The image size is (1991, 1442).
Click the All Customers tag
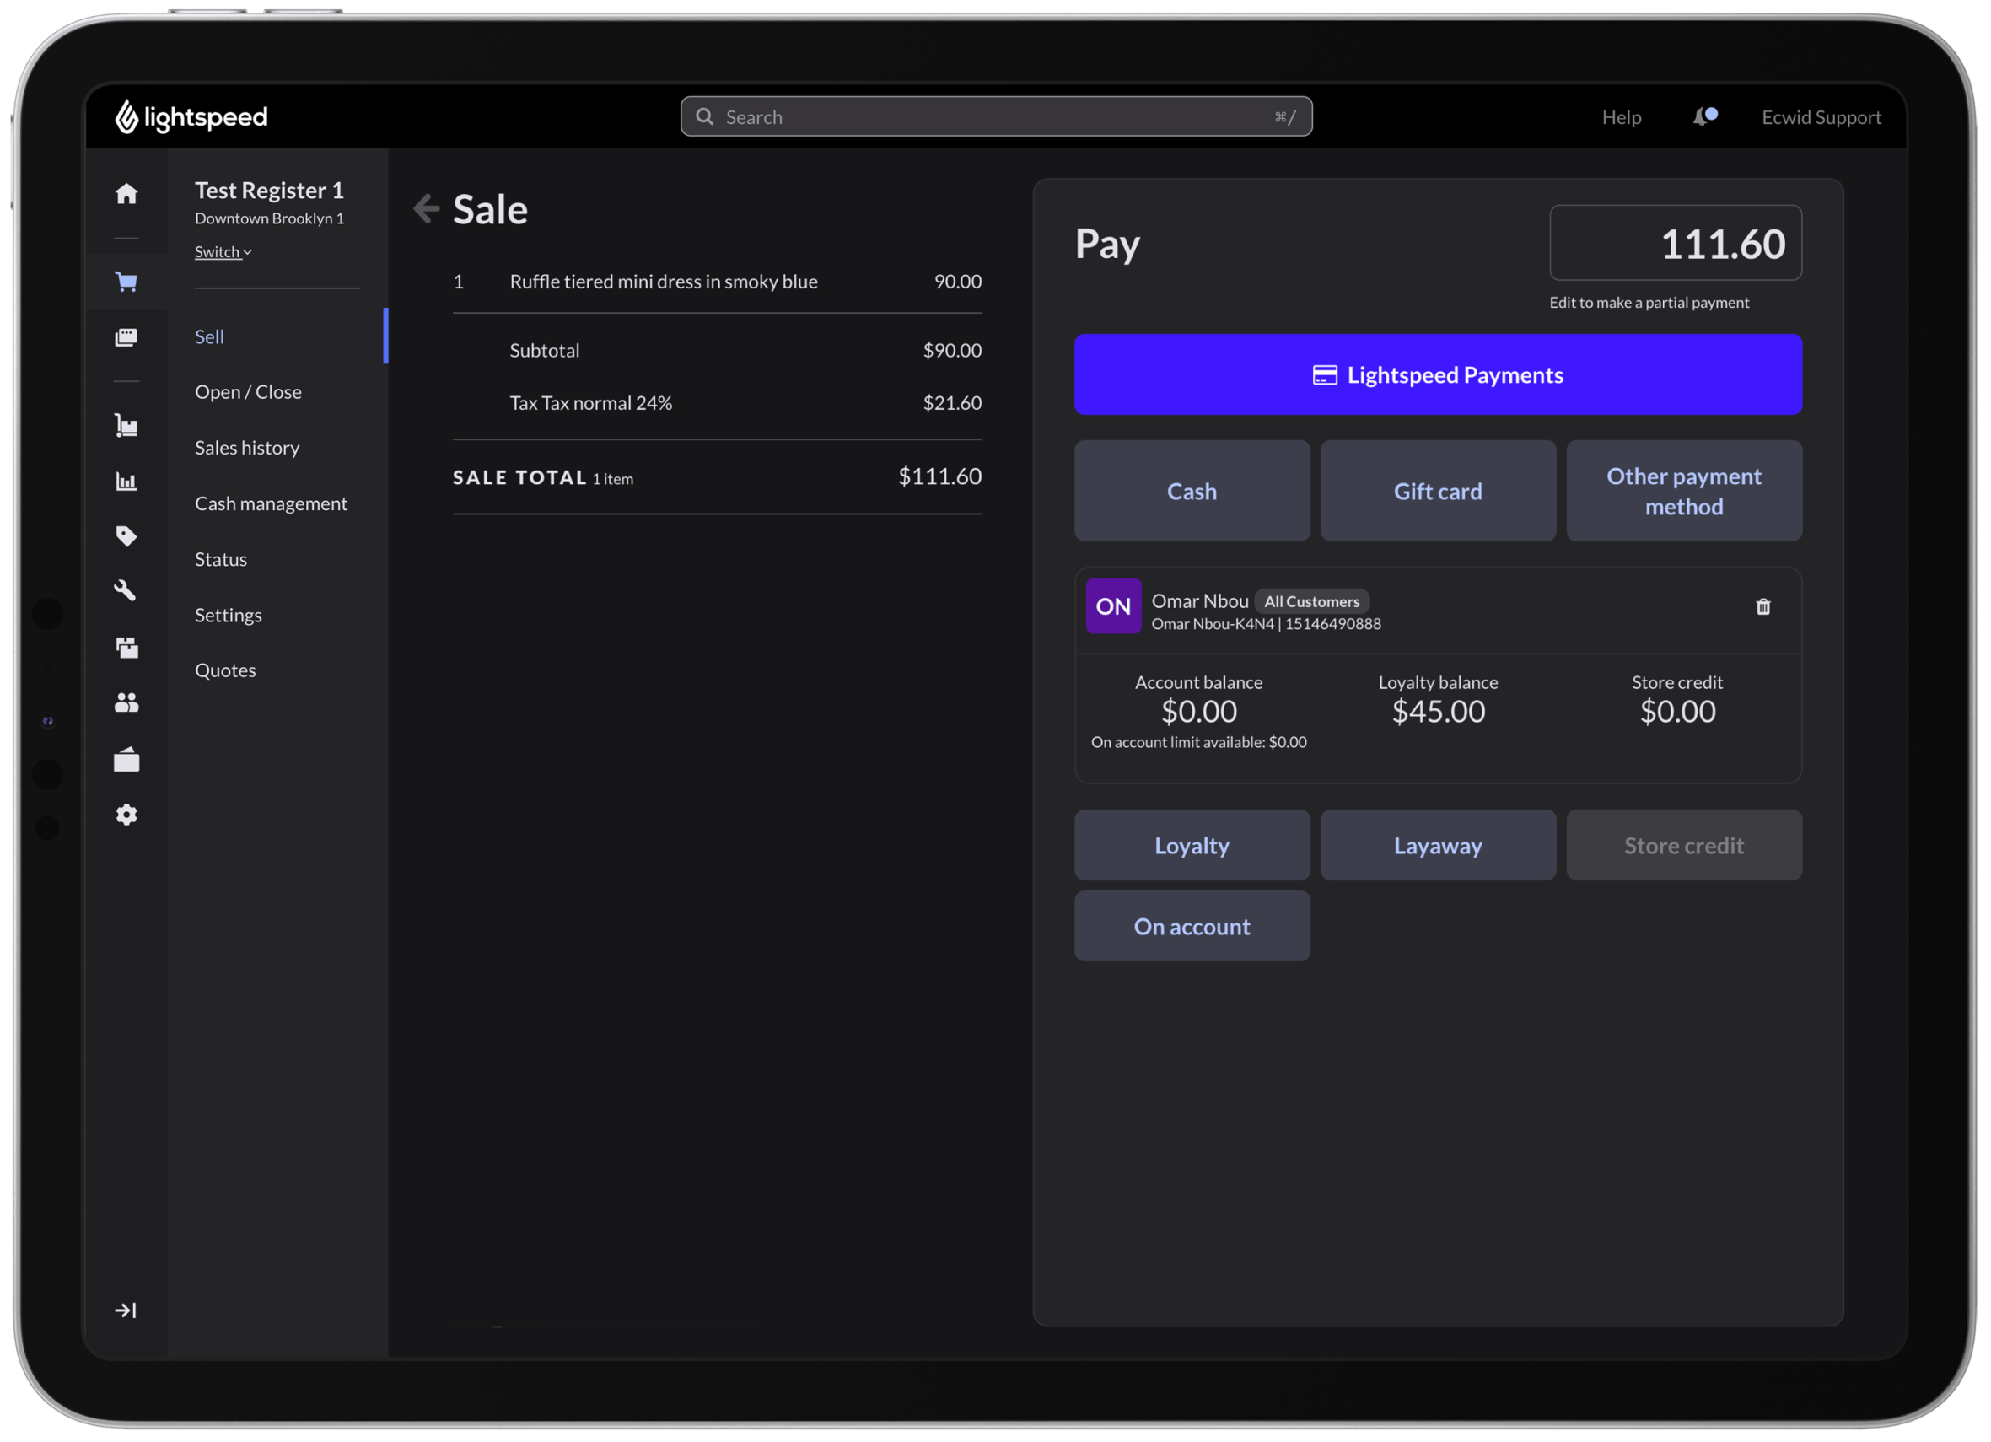click(x=1311, y=601)
